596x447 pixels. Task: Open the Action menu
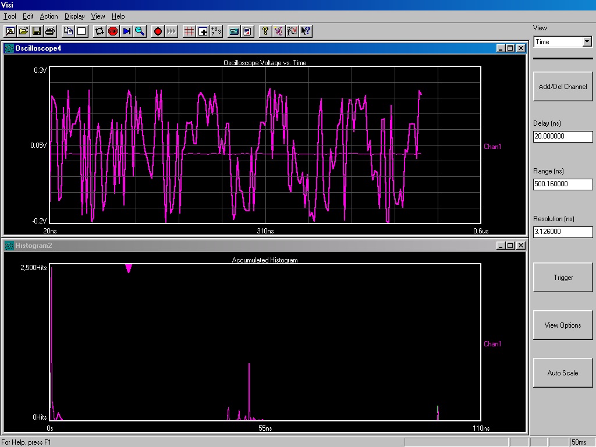click(49, 16)
